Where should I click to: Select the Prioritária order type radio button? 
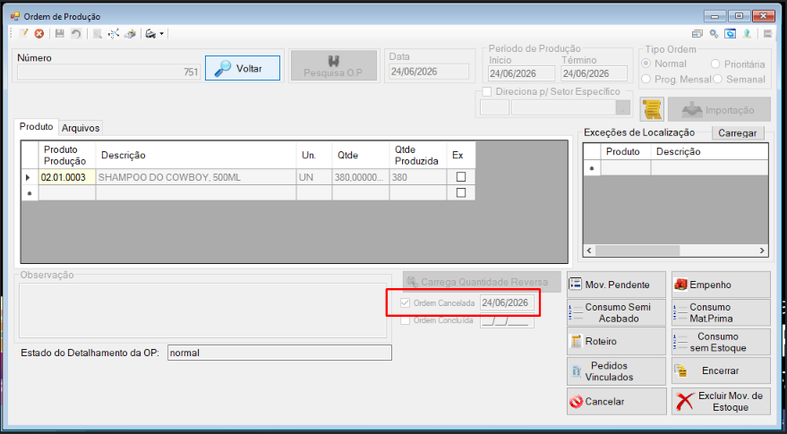coord(715,64)
